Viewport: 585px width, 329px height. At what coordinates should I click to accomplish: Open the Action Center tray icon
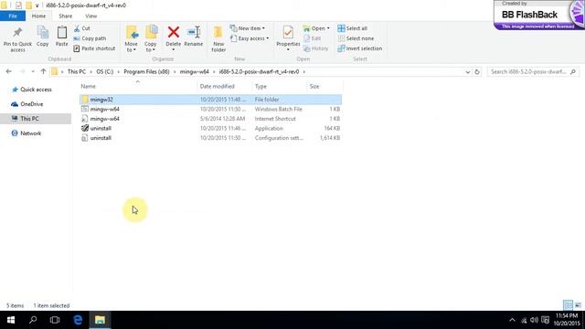pyautogui.click(x=546, y=320)
